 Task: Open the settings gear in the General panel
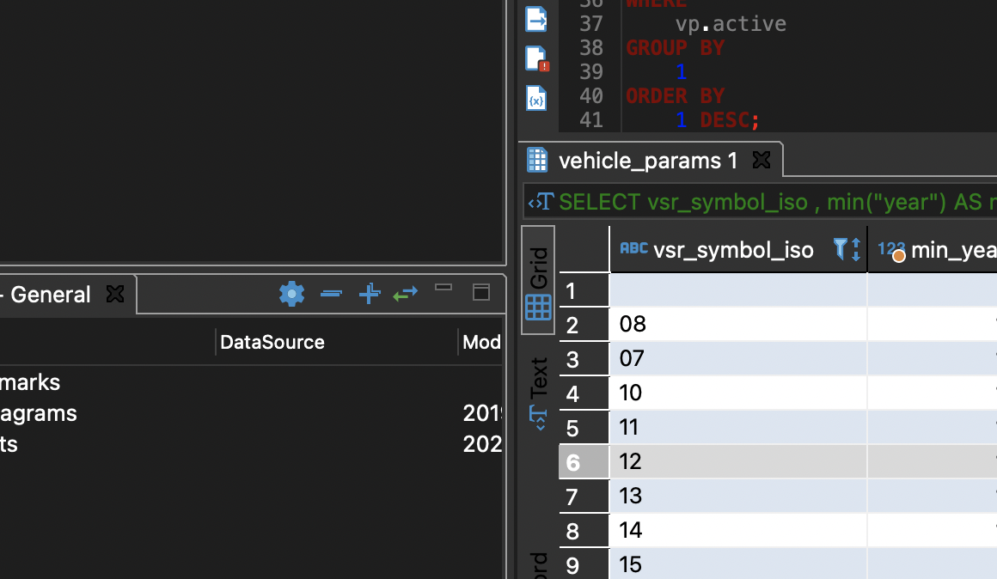click(291, 294)
